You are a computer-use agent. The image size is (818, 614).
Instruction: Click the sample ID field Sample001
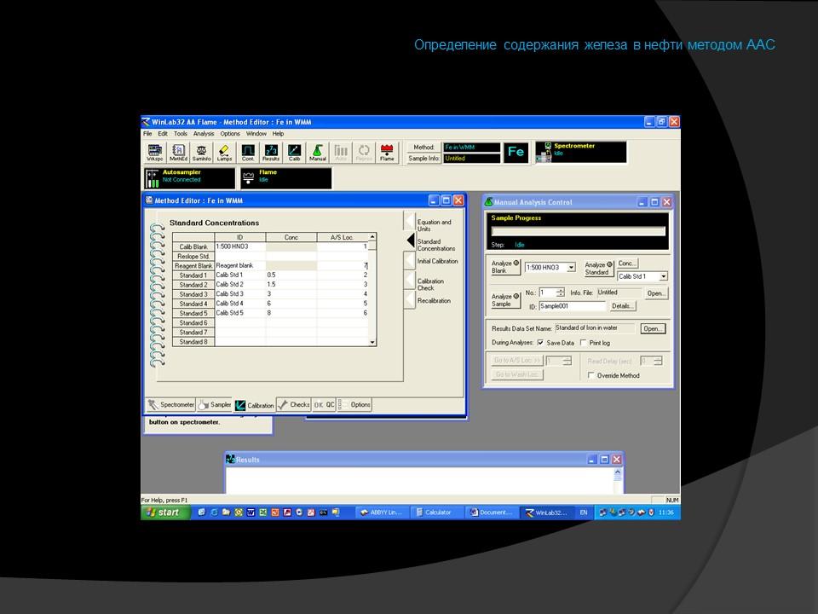click(x=571, y=306)
